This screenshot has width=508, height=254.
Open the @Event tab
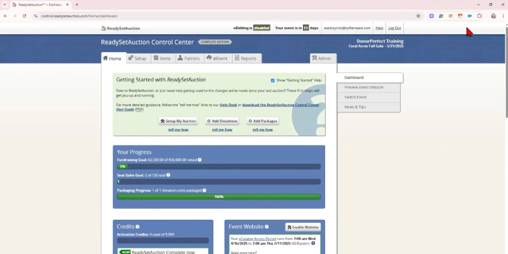pyautogui.click(x=218, y=58)
